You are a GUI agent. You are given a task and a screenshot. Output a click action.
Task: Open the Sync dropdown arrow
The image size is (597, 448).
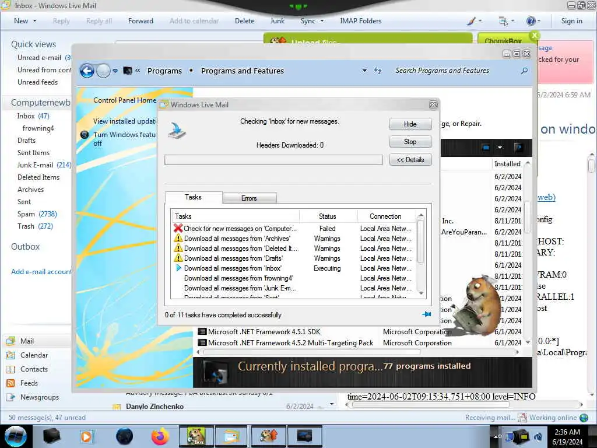(x=322, y=21)
